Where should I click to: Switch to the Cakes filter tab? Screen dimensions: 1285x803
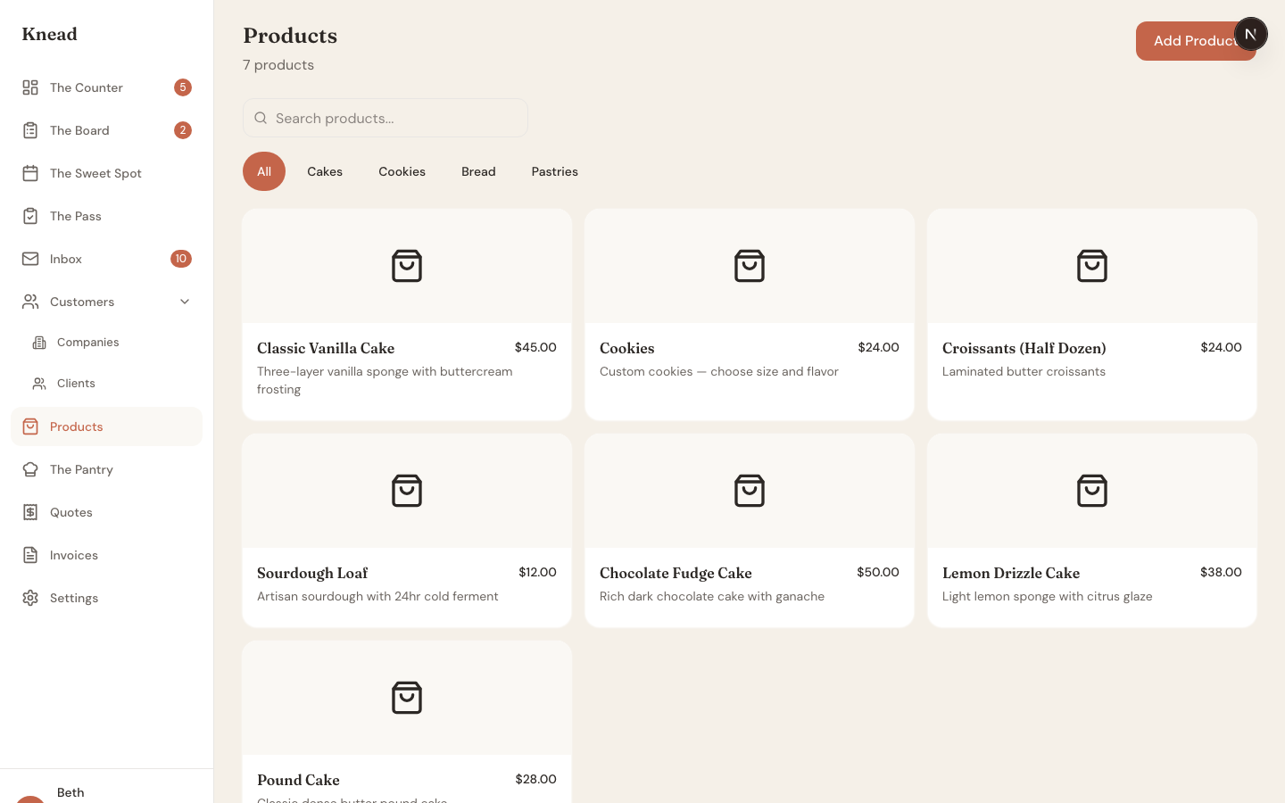point(325,171)
